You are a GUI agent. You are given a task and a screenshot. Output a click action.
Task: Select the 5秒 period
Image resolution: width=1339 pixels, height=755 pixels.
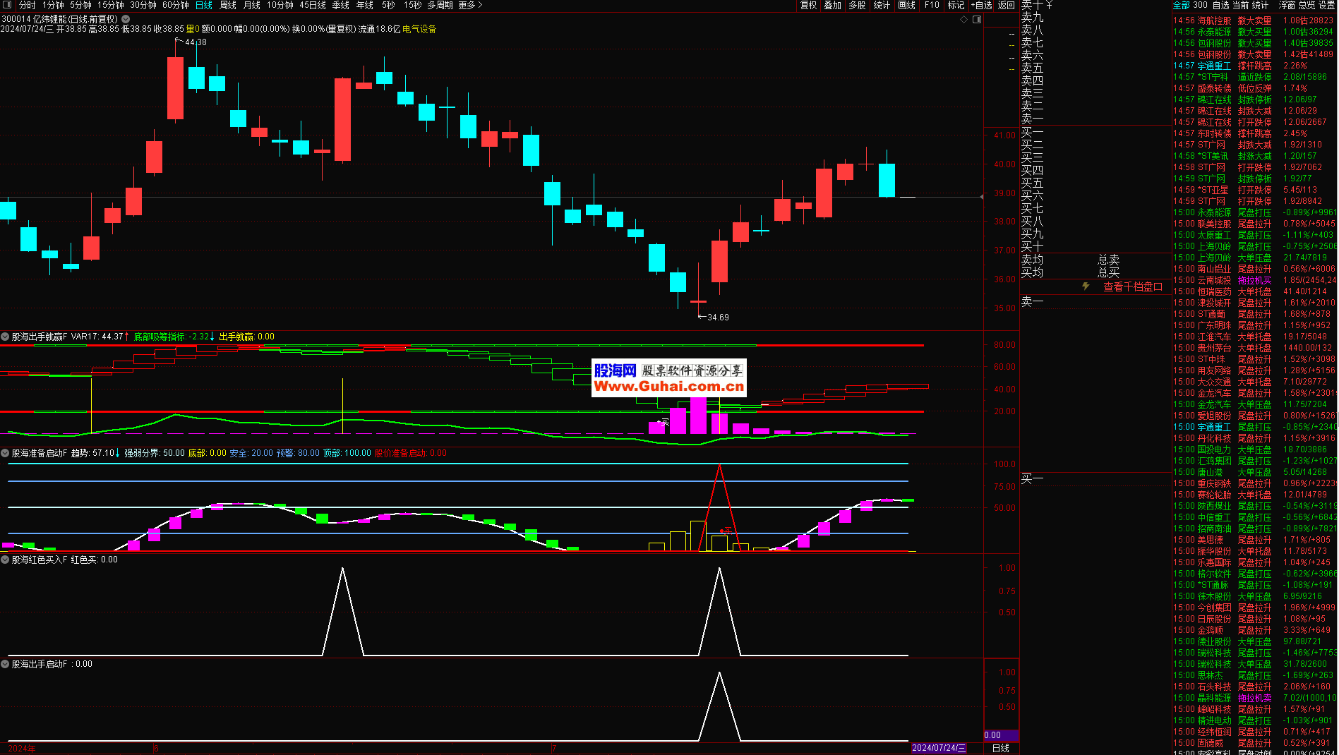pos(388,5)
